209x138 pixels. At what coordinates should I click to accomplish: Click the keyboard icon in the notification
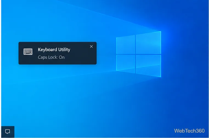coord(28,52)
